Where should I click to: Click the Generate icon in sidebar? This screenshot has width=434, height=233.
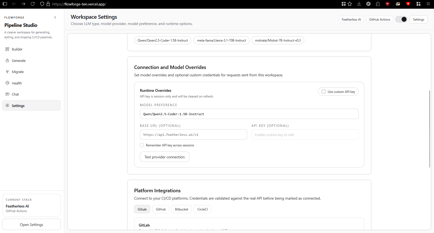tap(7, 61)
